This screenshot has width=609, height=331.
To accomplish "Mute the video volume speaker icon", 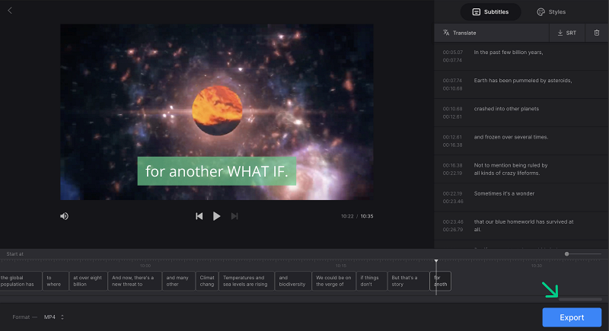I will pos(64,216).
